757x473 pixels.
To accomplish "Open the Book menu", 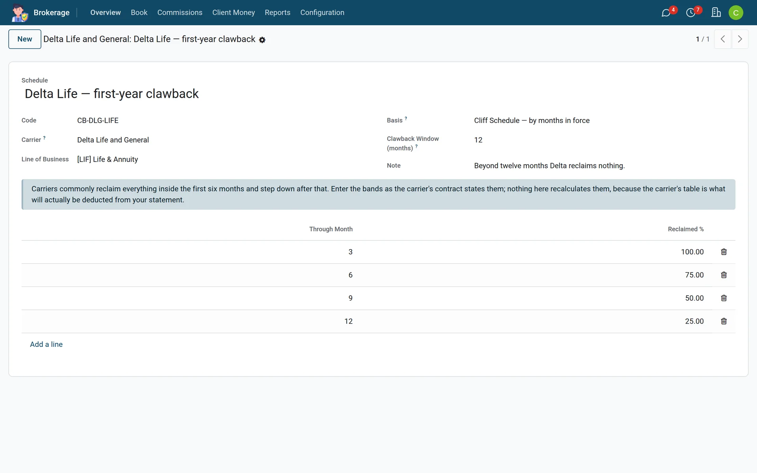I will pos(139,13).
